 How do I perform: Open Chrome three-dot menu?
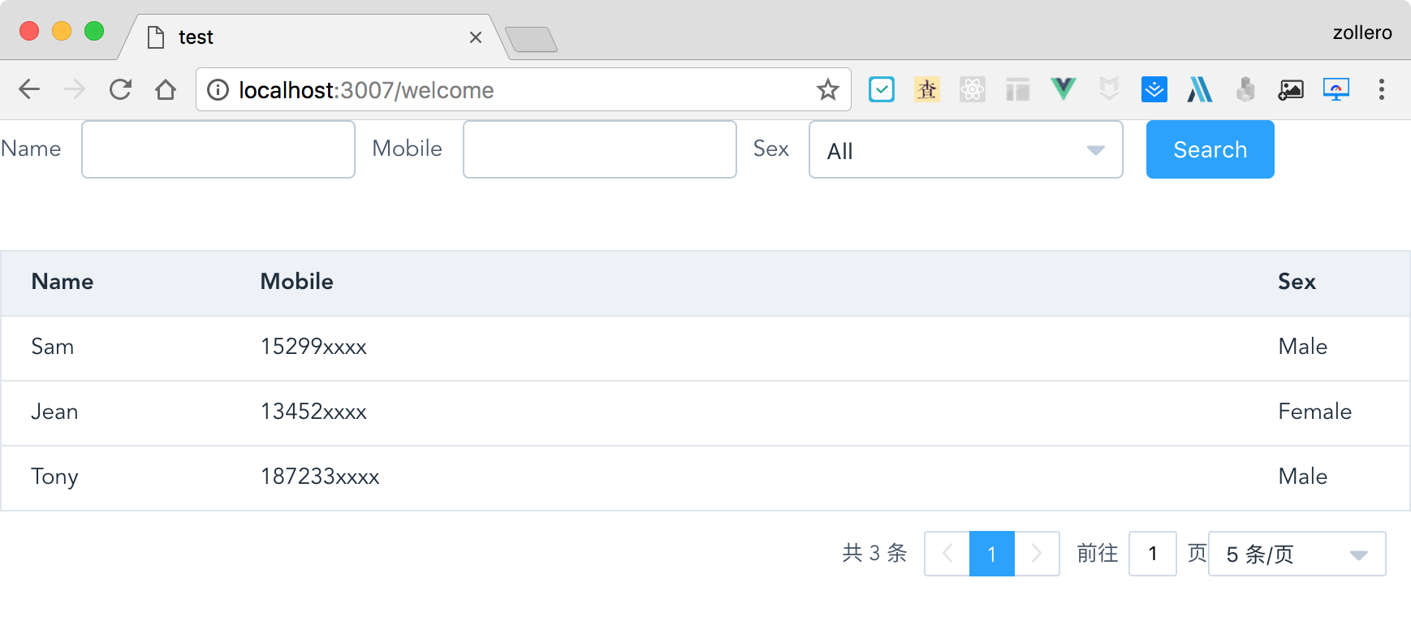[1381, 89]
